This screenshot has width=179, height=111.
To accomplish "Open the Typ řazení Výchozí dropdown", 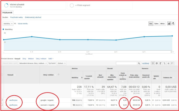I will click(x=62, y=63).
